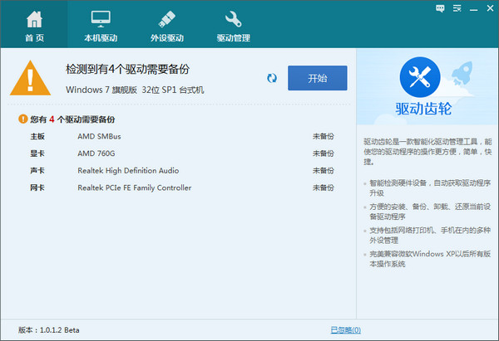
Task: Open the 驱动管理 tab
Action: [233, 18]
